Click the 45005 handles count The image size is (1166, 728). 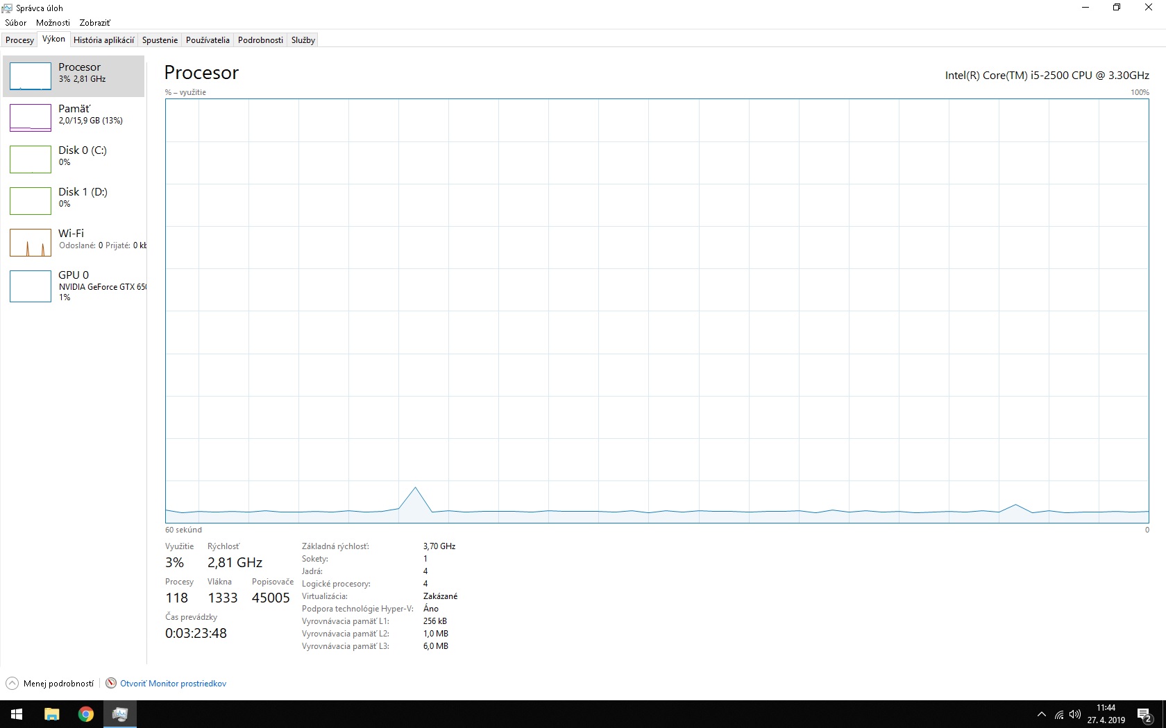point(271,598)
